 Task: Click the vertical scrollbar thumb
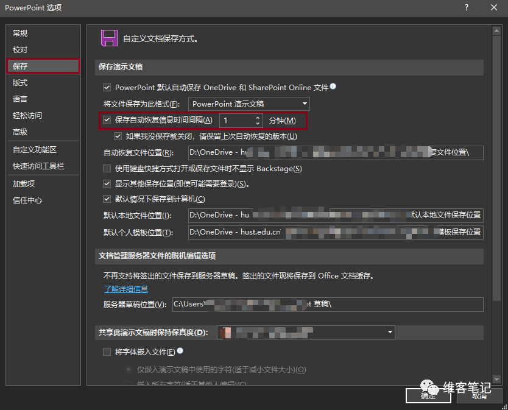[496, 168]
